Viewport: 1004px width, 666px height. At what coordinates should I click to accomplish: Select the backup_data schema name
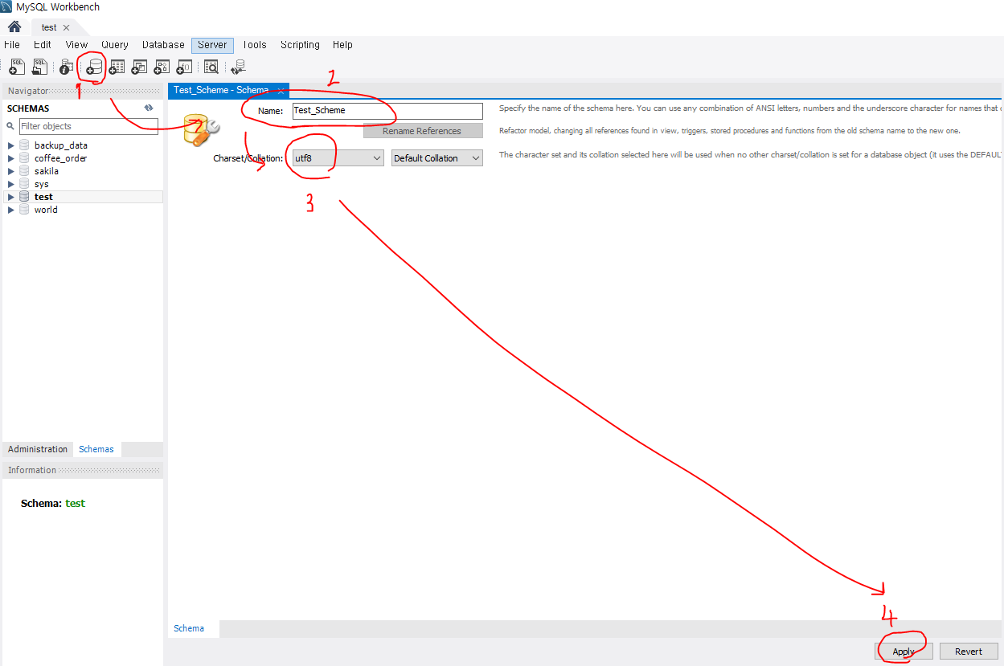pyautogui.click(x=61, y=145)
